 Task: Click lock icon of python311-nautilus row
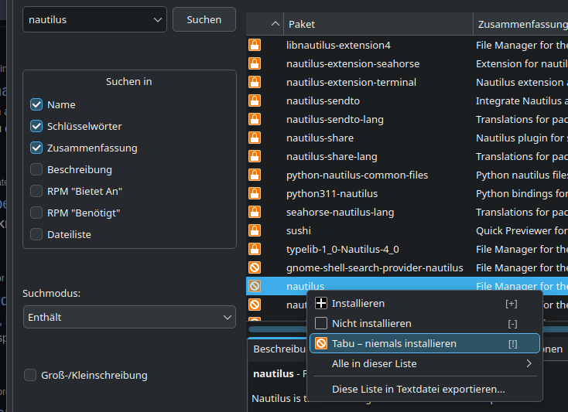click(x=255, y=193)
